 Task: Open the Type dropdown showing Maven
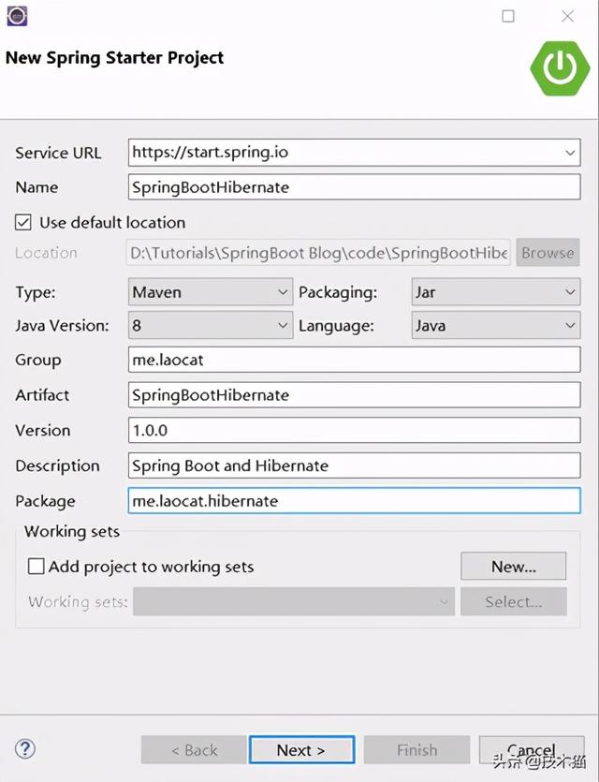pos(211,292)
